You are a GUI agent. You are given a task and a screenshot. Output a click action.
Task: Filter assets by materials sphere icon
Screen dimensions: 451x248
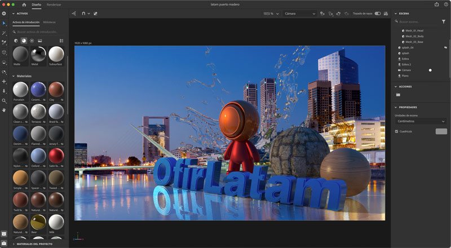coord(24,41)
